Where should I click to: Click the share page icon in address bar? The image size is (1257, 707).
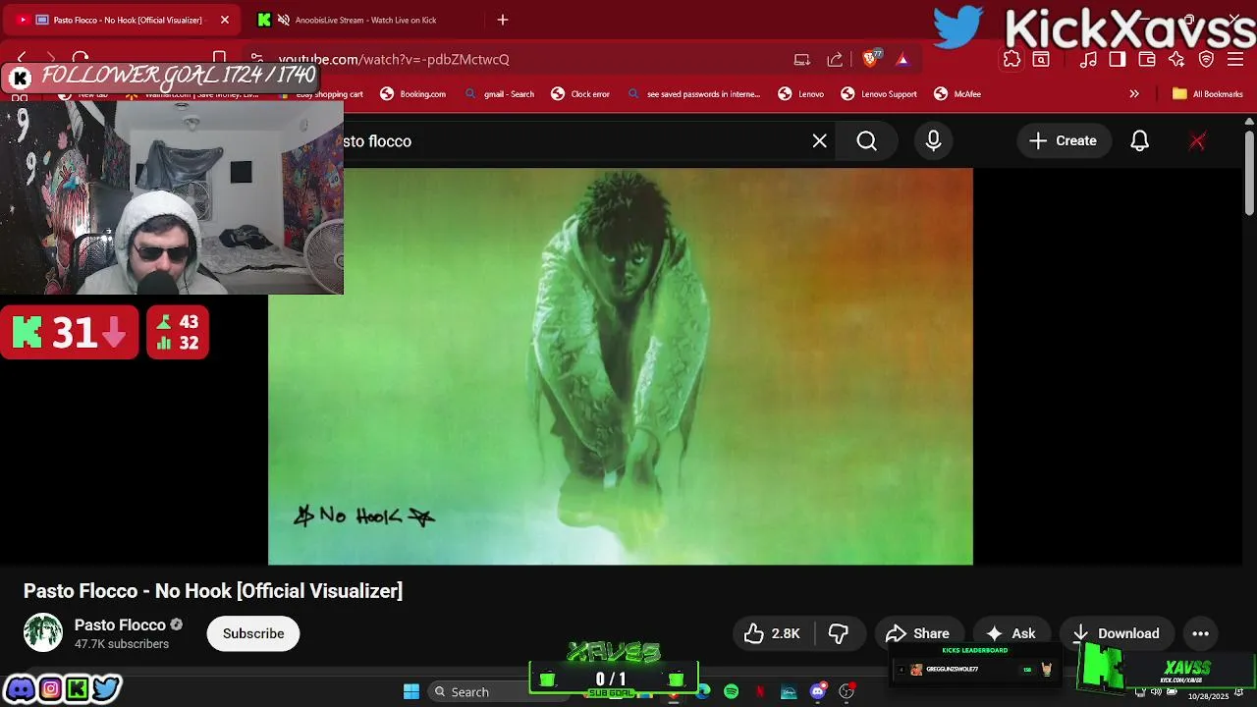coord(835,59)
